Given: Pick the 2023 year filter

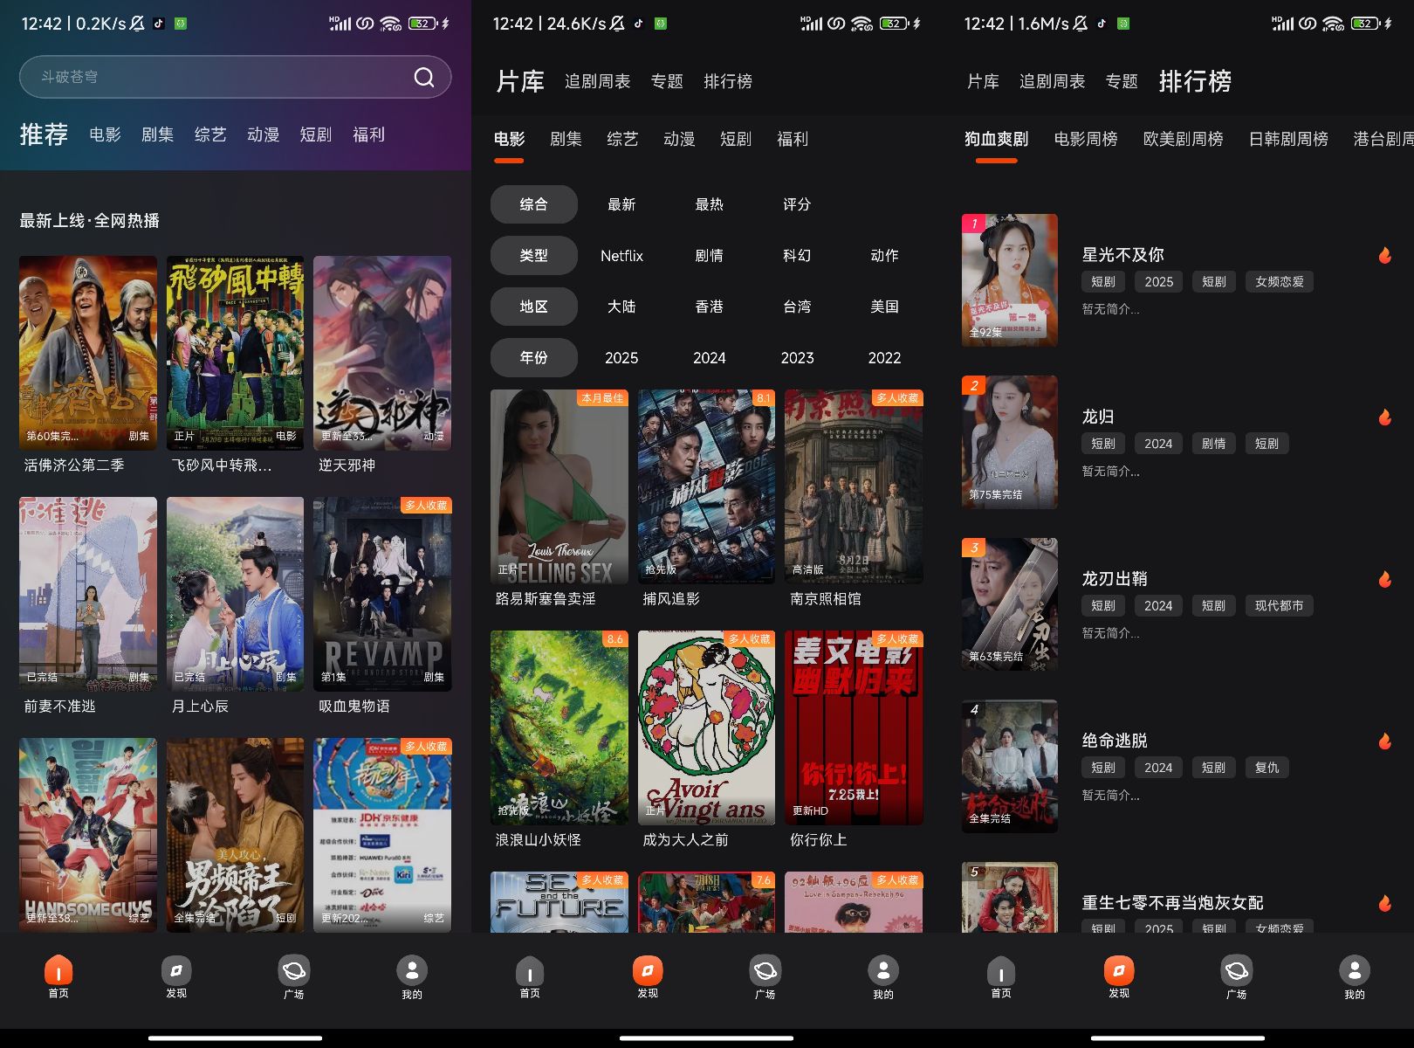Looking at the screenshot, I should coord(796,358).
